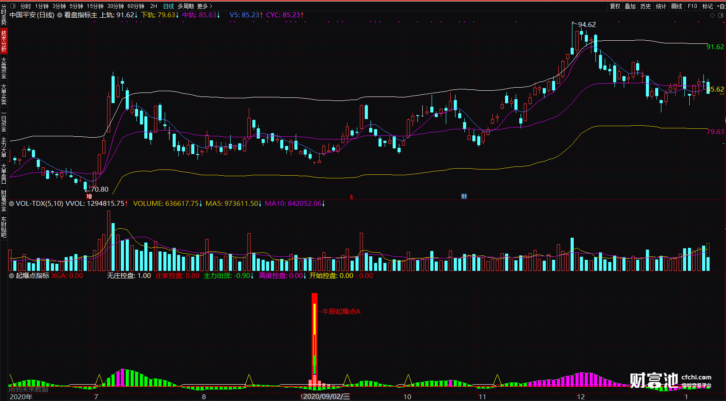Click the 财 marker under the price chart
This screenshot has height=401, width=726.
(464, 197)
